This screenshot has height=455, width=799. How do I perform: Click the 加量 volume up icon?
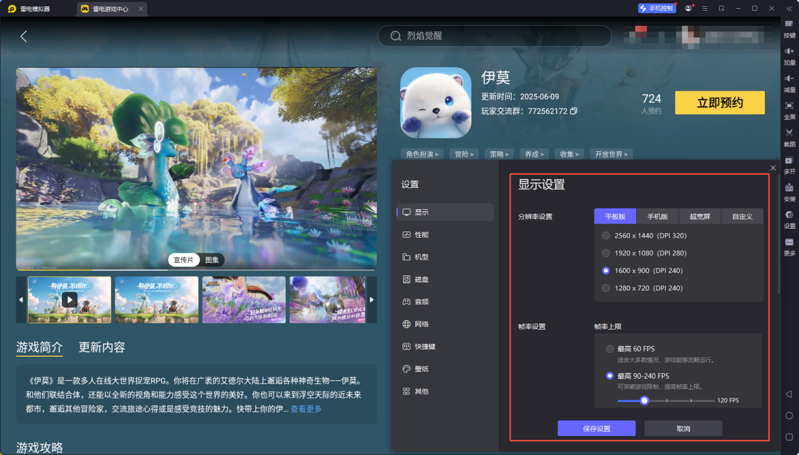(788, 52)
